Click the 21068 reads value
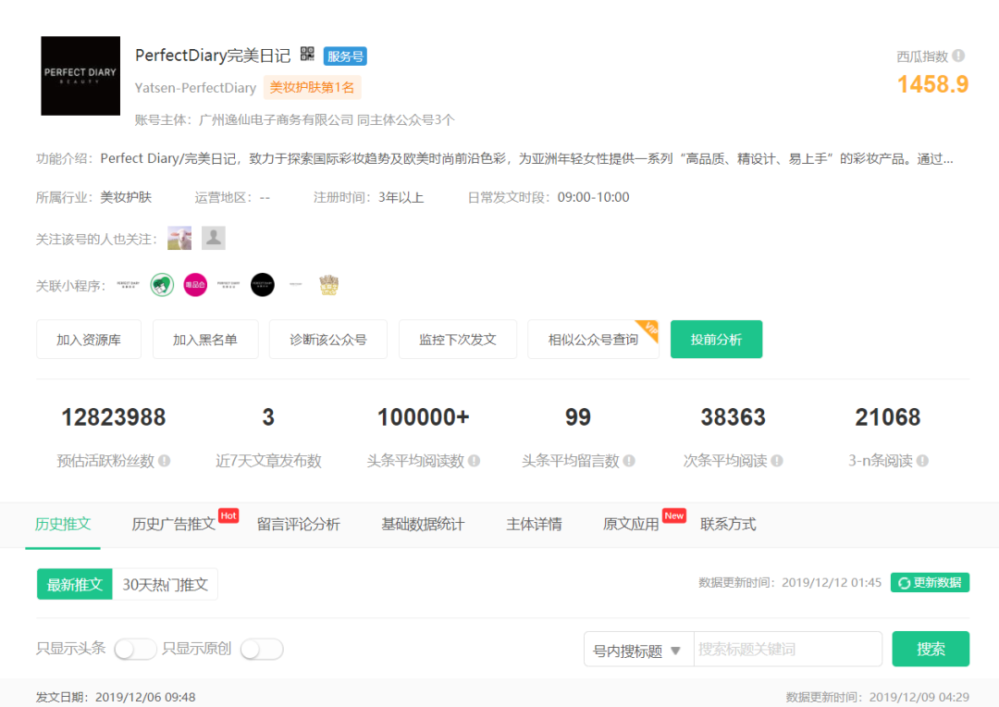The width and height of the screenshot is (999, 707). click(887, 417)
